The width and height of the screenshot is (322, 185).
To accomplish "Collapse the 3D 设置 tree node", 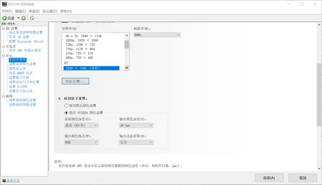I will (x=3, y=28).
